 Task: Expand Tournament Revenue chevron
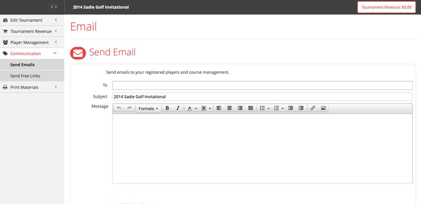(x=55, y=31)
